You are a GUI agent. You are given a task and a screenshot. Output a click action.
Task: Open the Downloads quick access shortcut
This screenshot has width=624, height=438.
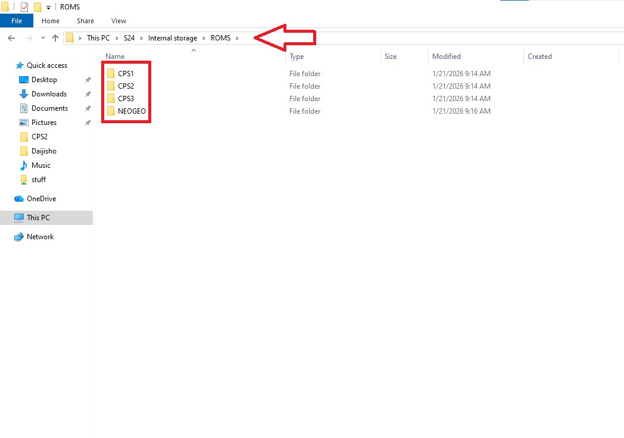48,94
